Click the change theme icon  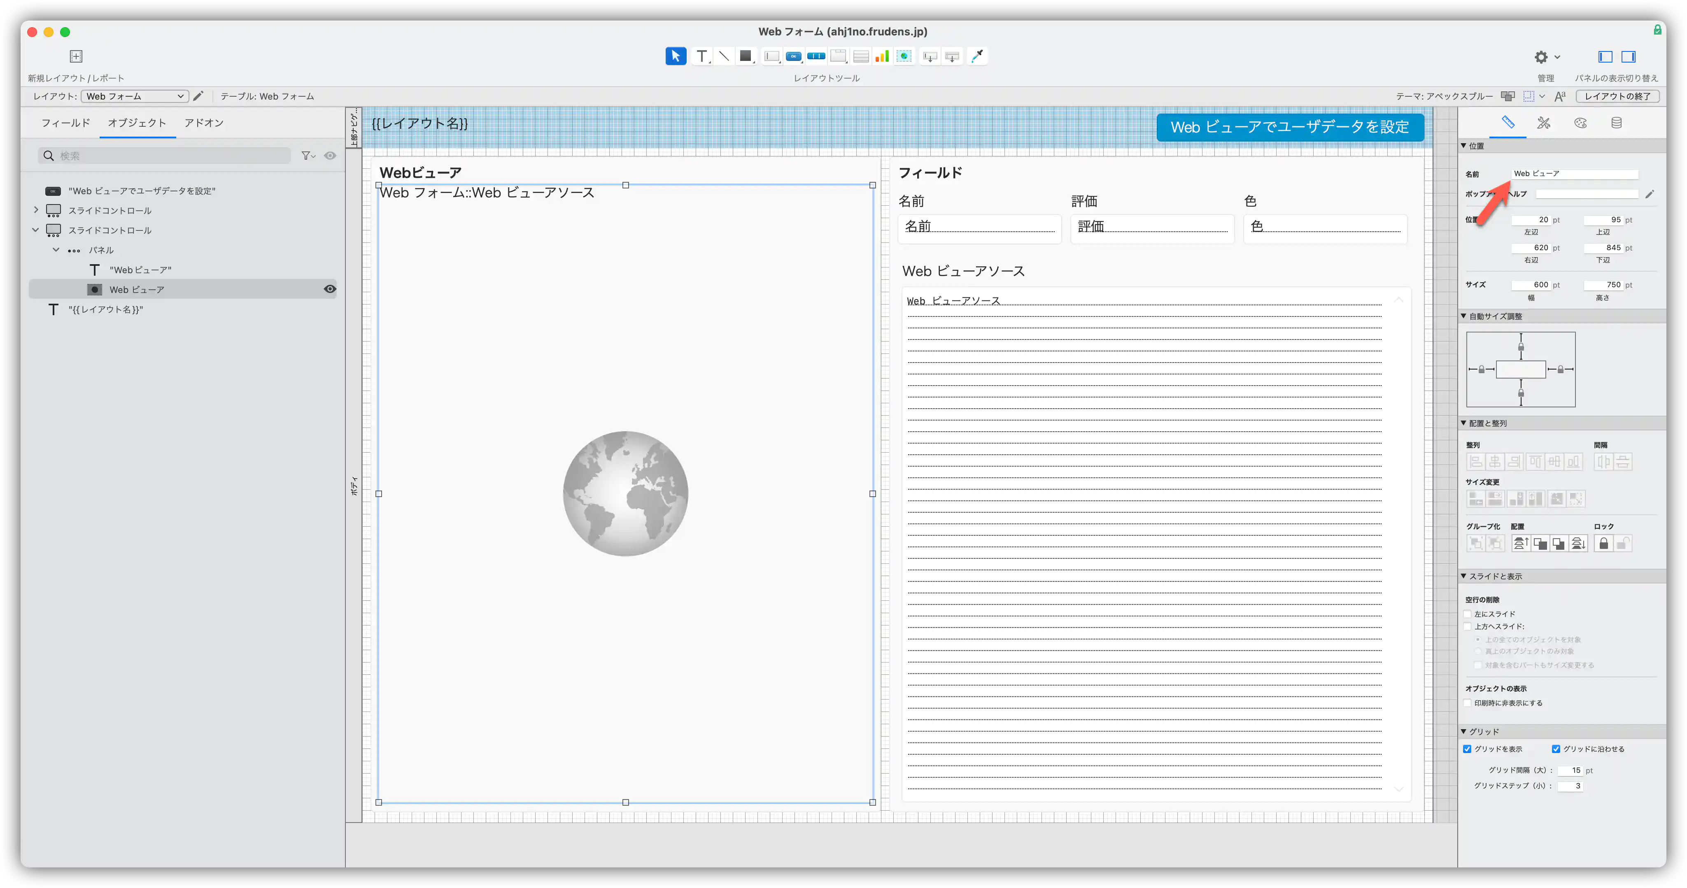1508,96
